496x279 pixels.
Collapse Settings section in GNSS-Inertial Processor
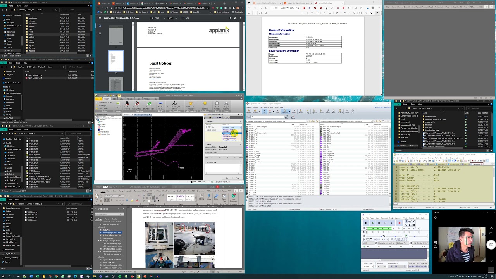click(240, 121)
